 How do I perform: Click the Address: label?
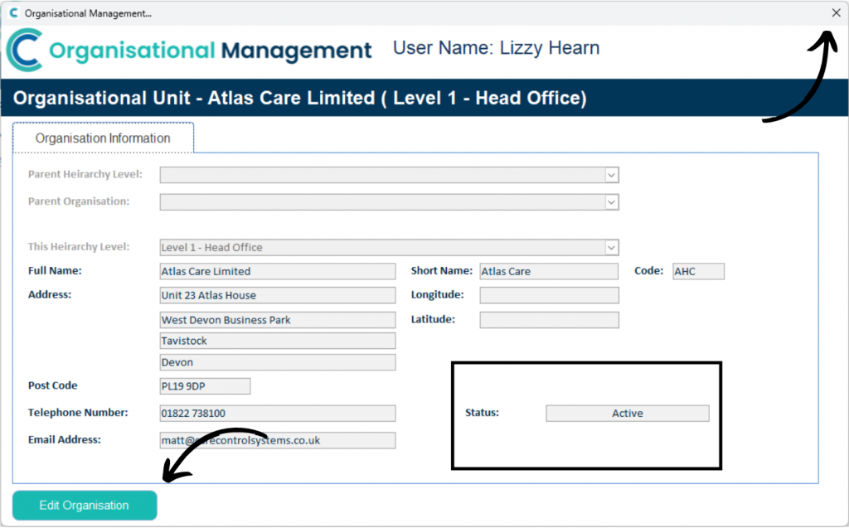click(x=49, y=294)
